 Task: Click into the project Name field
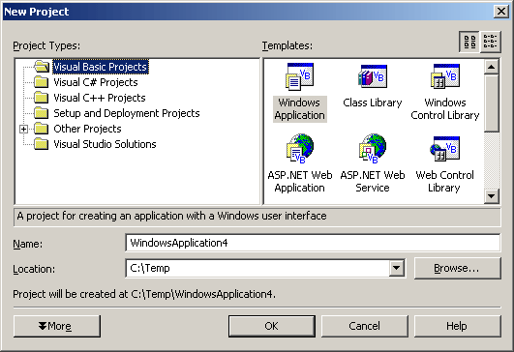(313, 243)
